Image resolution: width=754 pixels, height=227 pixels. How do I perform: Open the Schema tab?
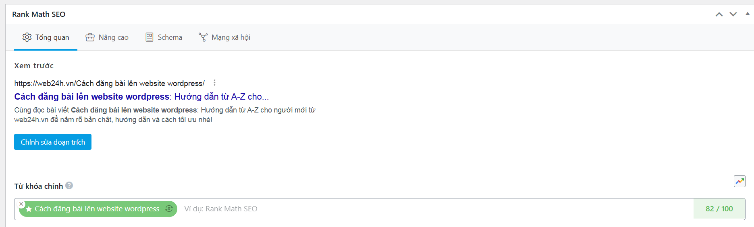pos(164,37)
